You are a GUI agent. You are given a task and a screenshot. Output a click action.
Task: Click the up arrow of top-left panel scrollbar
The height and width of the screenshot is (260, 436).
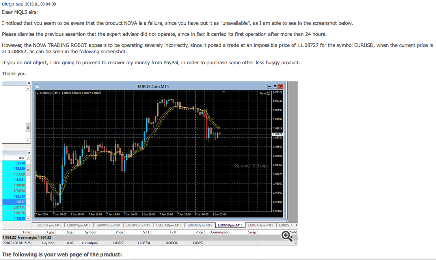pyautogui.click(x=28, y=88)
